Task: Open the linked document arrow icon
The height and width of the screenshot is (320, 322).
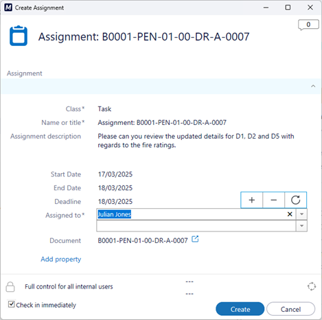Action: click(x=195, y=239)
